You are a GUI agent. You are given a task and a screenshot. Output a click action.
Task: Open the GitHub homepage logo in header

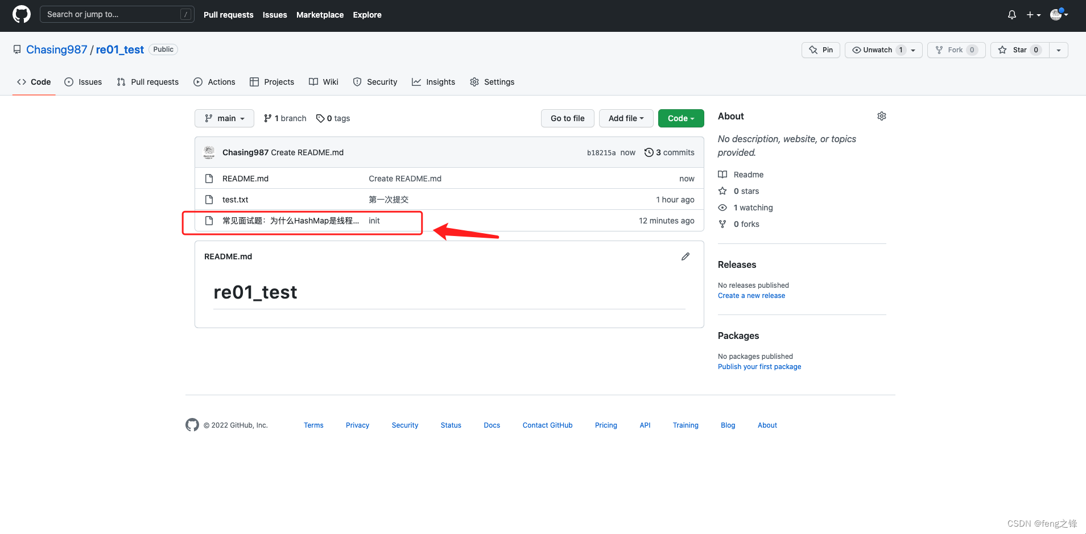pyautogui.click(x=22, y=14)
